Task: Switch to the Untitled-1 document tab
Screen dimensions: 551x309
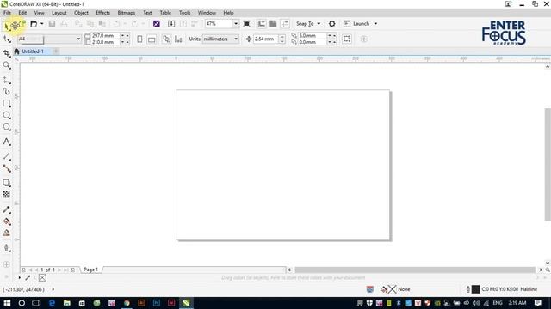Action: coord(33,51)
